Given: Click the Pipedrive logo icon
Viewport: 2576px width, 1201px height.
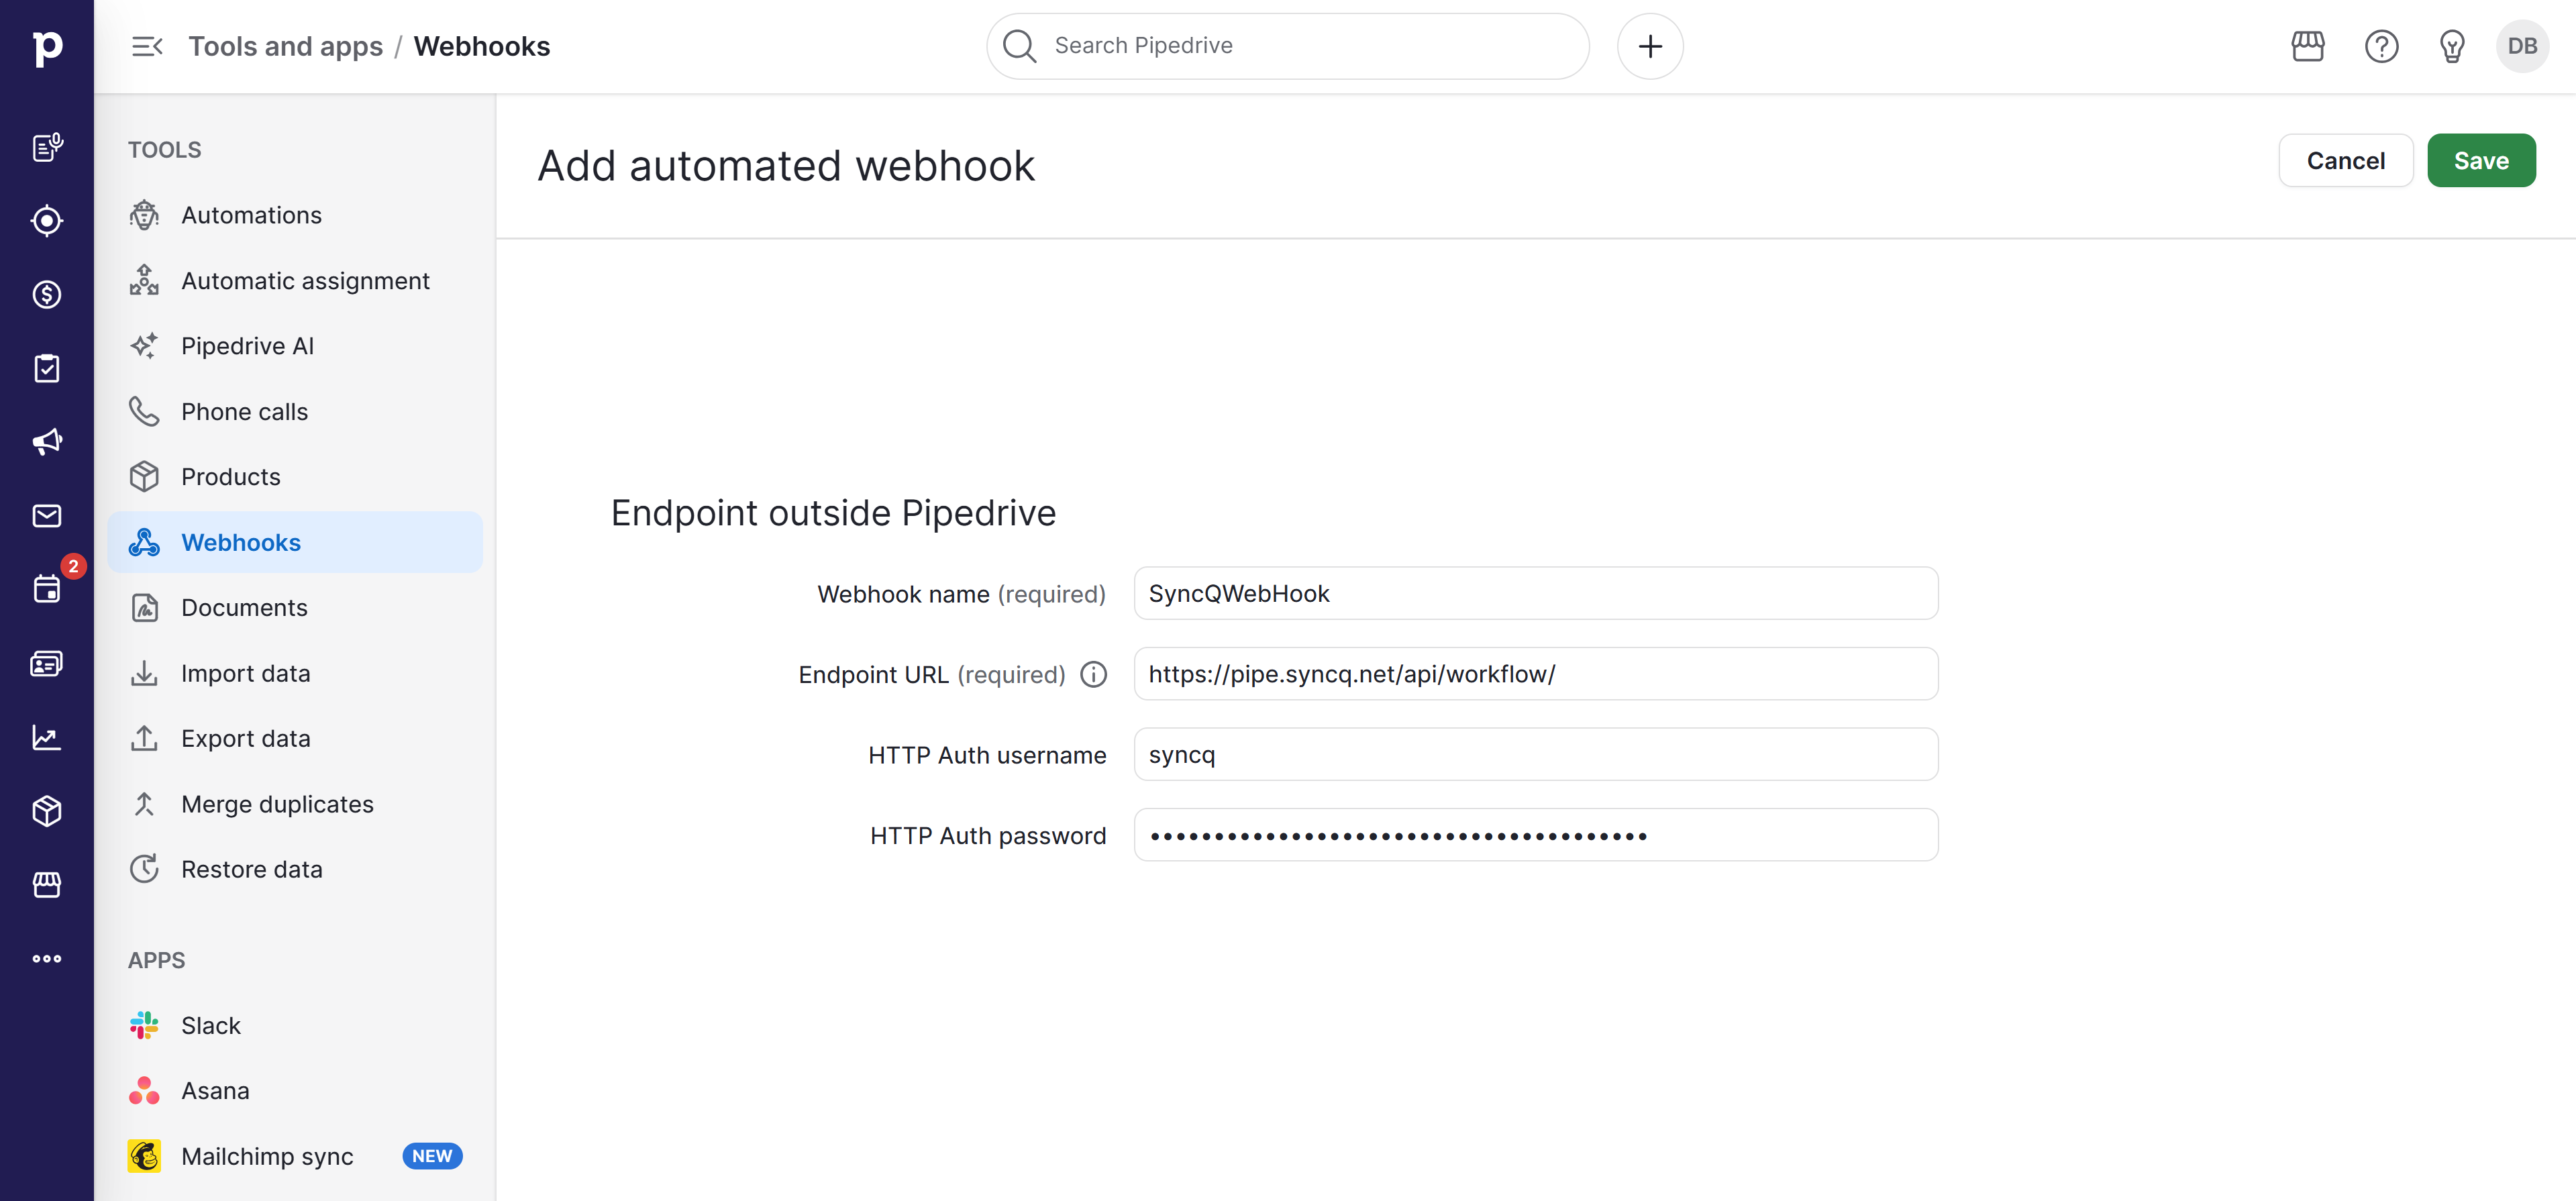Looking at the screenshot, I should (x=47, y=47).
